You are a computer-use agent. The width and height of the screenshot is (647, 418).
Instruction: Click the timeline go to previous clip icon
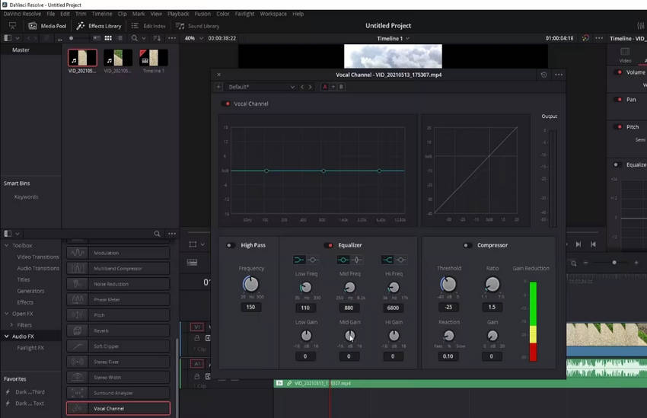coord(593,244)
